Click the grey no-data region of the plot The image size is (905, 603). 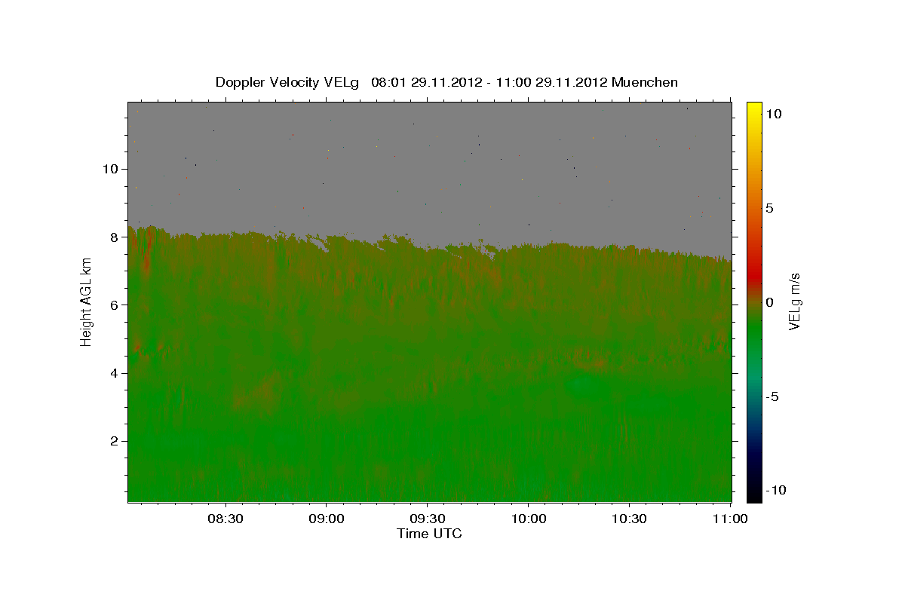click(430, 166)
